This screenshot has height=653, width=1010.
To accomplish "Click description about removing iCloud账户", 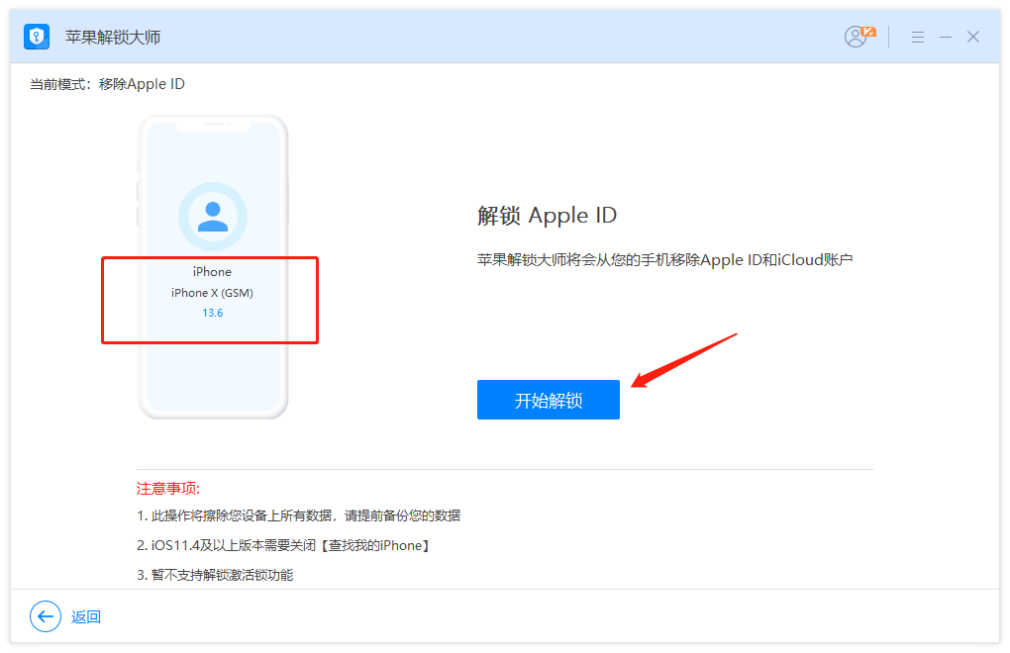I will (x=664, y=260).
